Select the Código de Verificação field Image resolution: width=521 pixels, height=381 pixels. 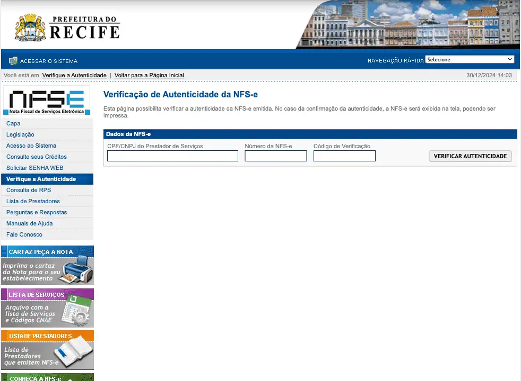[x=344, y=156]
